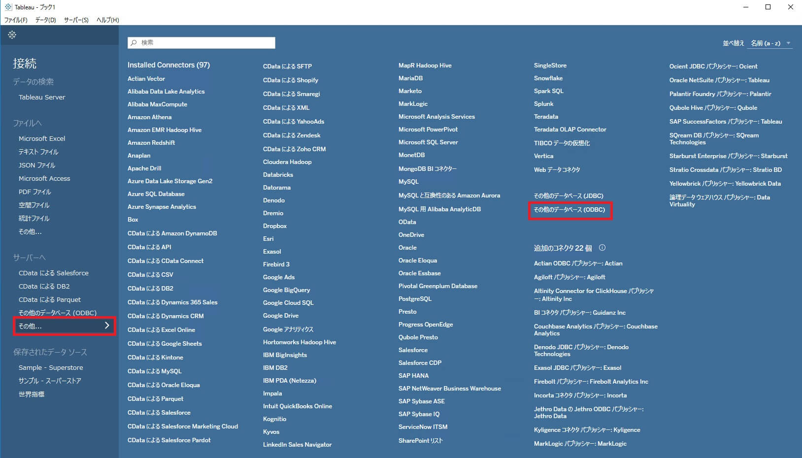The width and height of the screenshot is (802, 458).
Task: Open the JSON ファイル connector
Action: (x=36, y=165)
